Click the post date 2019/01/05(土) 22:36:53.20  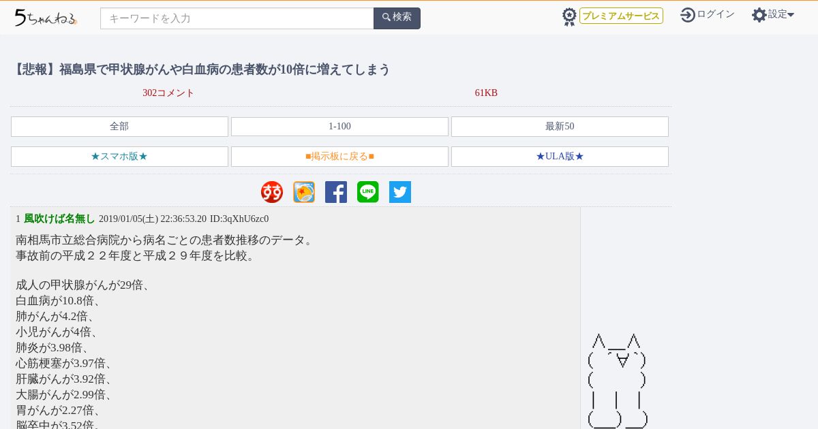[x=153, y=219]
